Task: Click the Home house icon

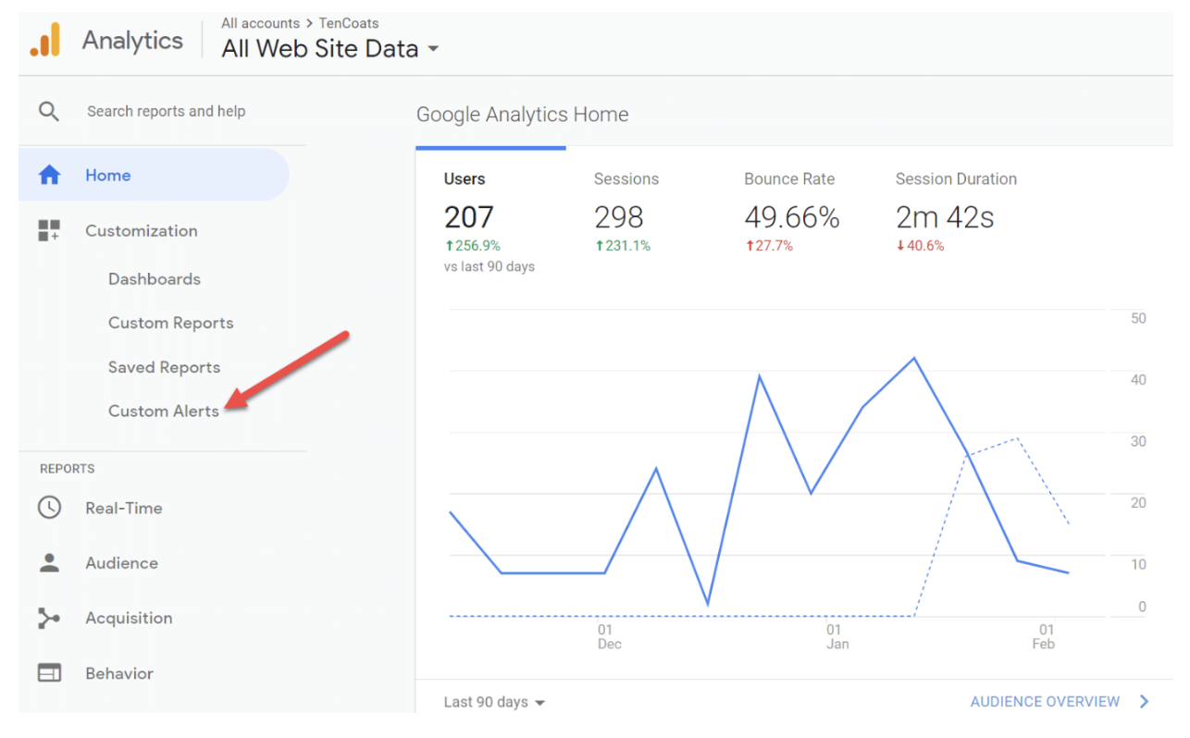Action: [49, 176]
